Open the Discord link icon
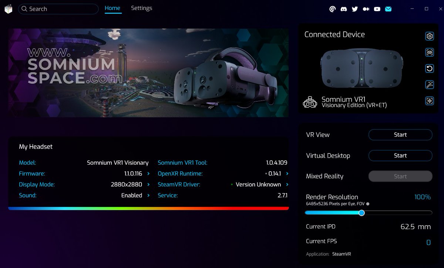This screenshot has width=444, height=268. pos(343,9)
